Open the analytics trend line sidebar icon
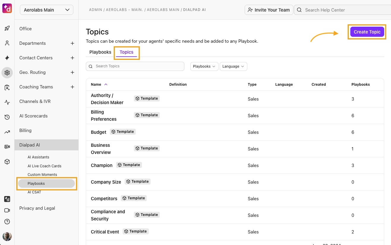 (7, 132)
